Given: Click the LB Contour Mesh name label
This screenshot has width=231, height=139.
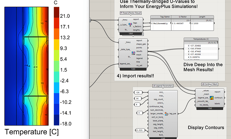Looking at the screenshot, I should (x=210, y=84).
